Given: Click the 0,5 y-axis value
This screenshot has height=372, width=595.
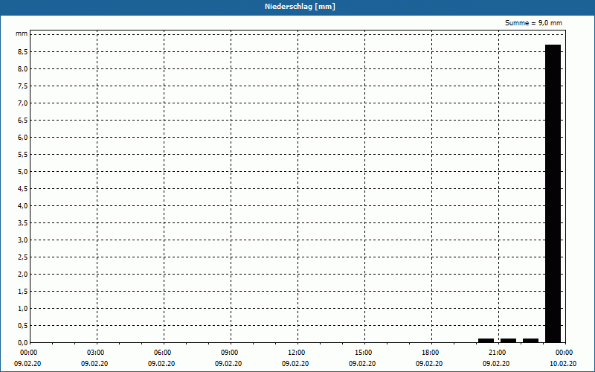Looking at the screenshot, I should tap(23, 325).
